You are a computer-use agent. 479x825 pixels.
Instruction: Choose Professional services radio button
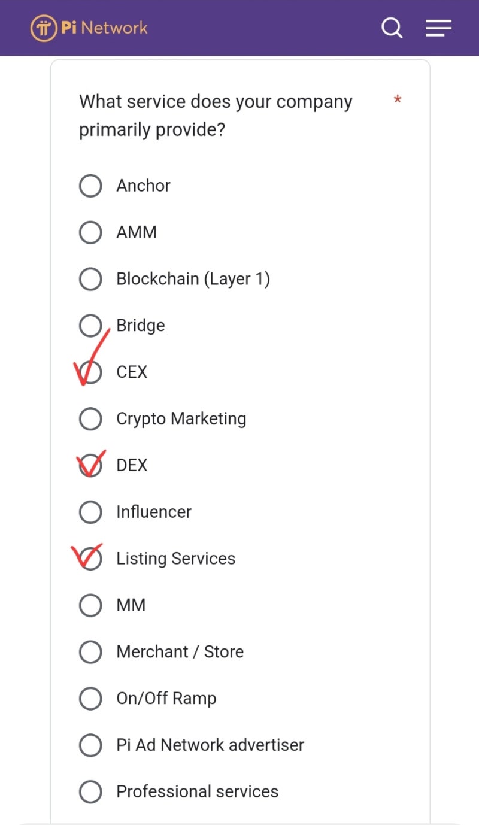[90, 793]
